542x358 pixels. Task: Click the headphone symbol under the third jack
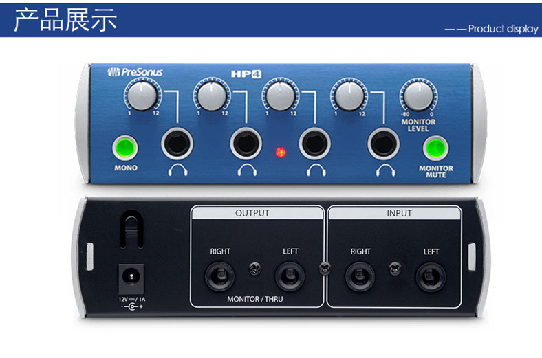pos(316,170)
